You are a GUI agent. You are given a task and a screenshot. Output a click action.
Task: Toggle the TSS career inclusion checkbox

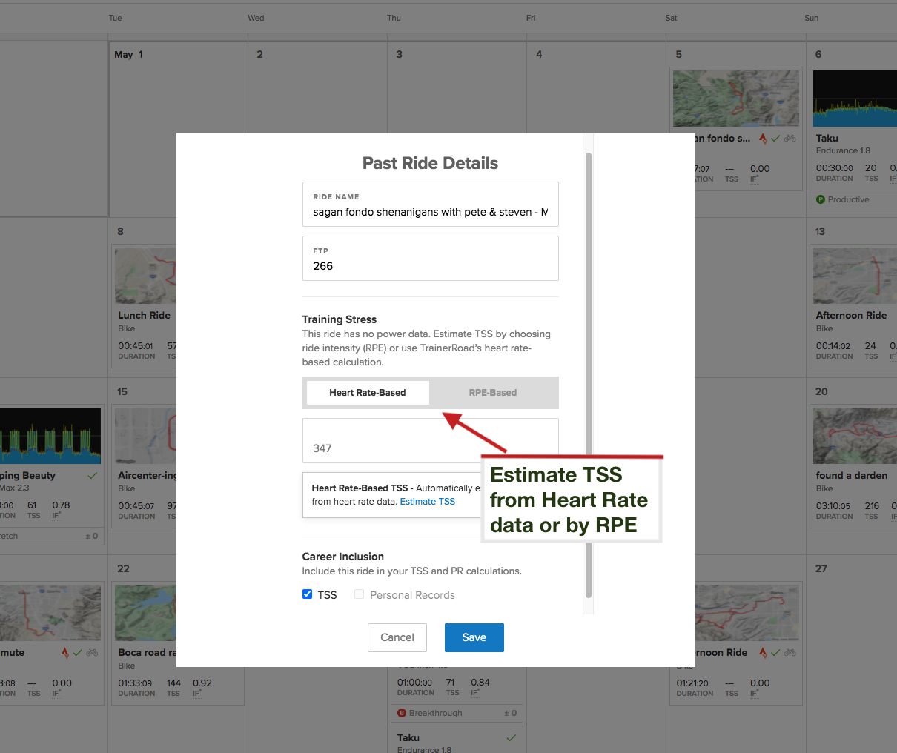point(308,594)
